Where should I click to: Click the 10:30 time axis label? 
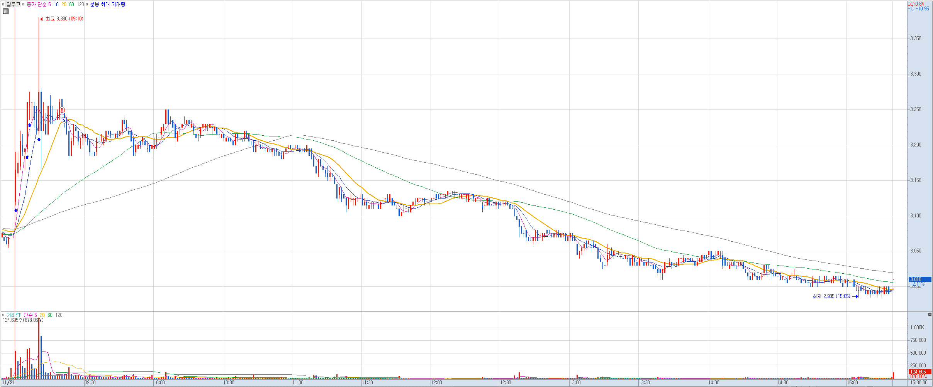(229, 383)
